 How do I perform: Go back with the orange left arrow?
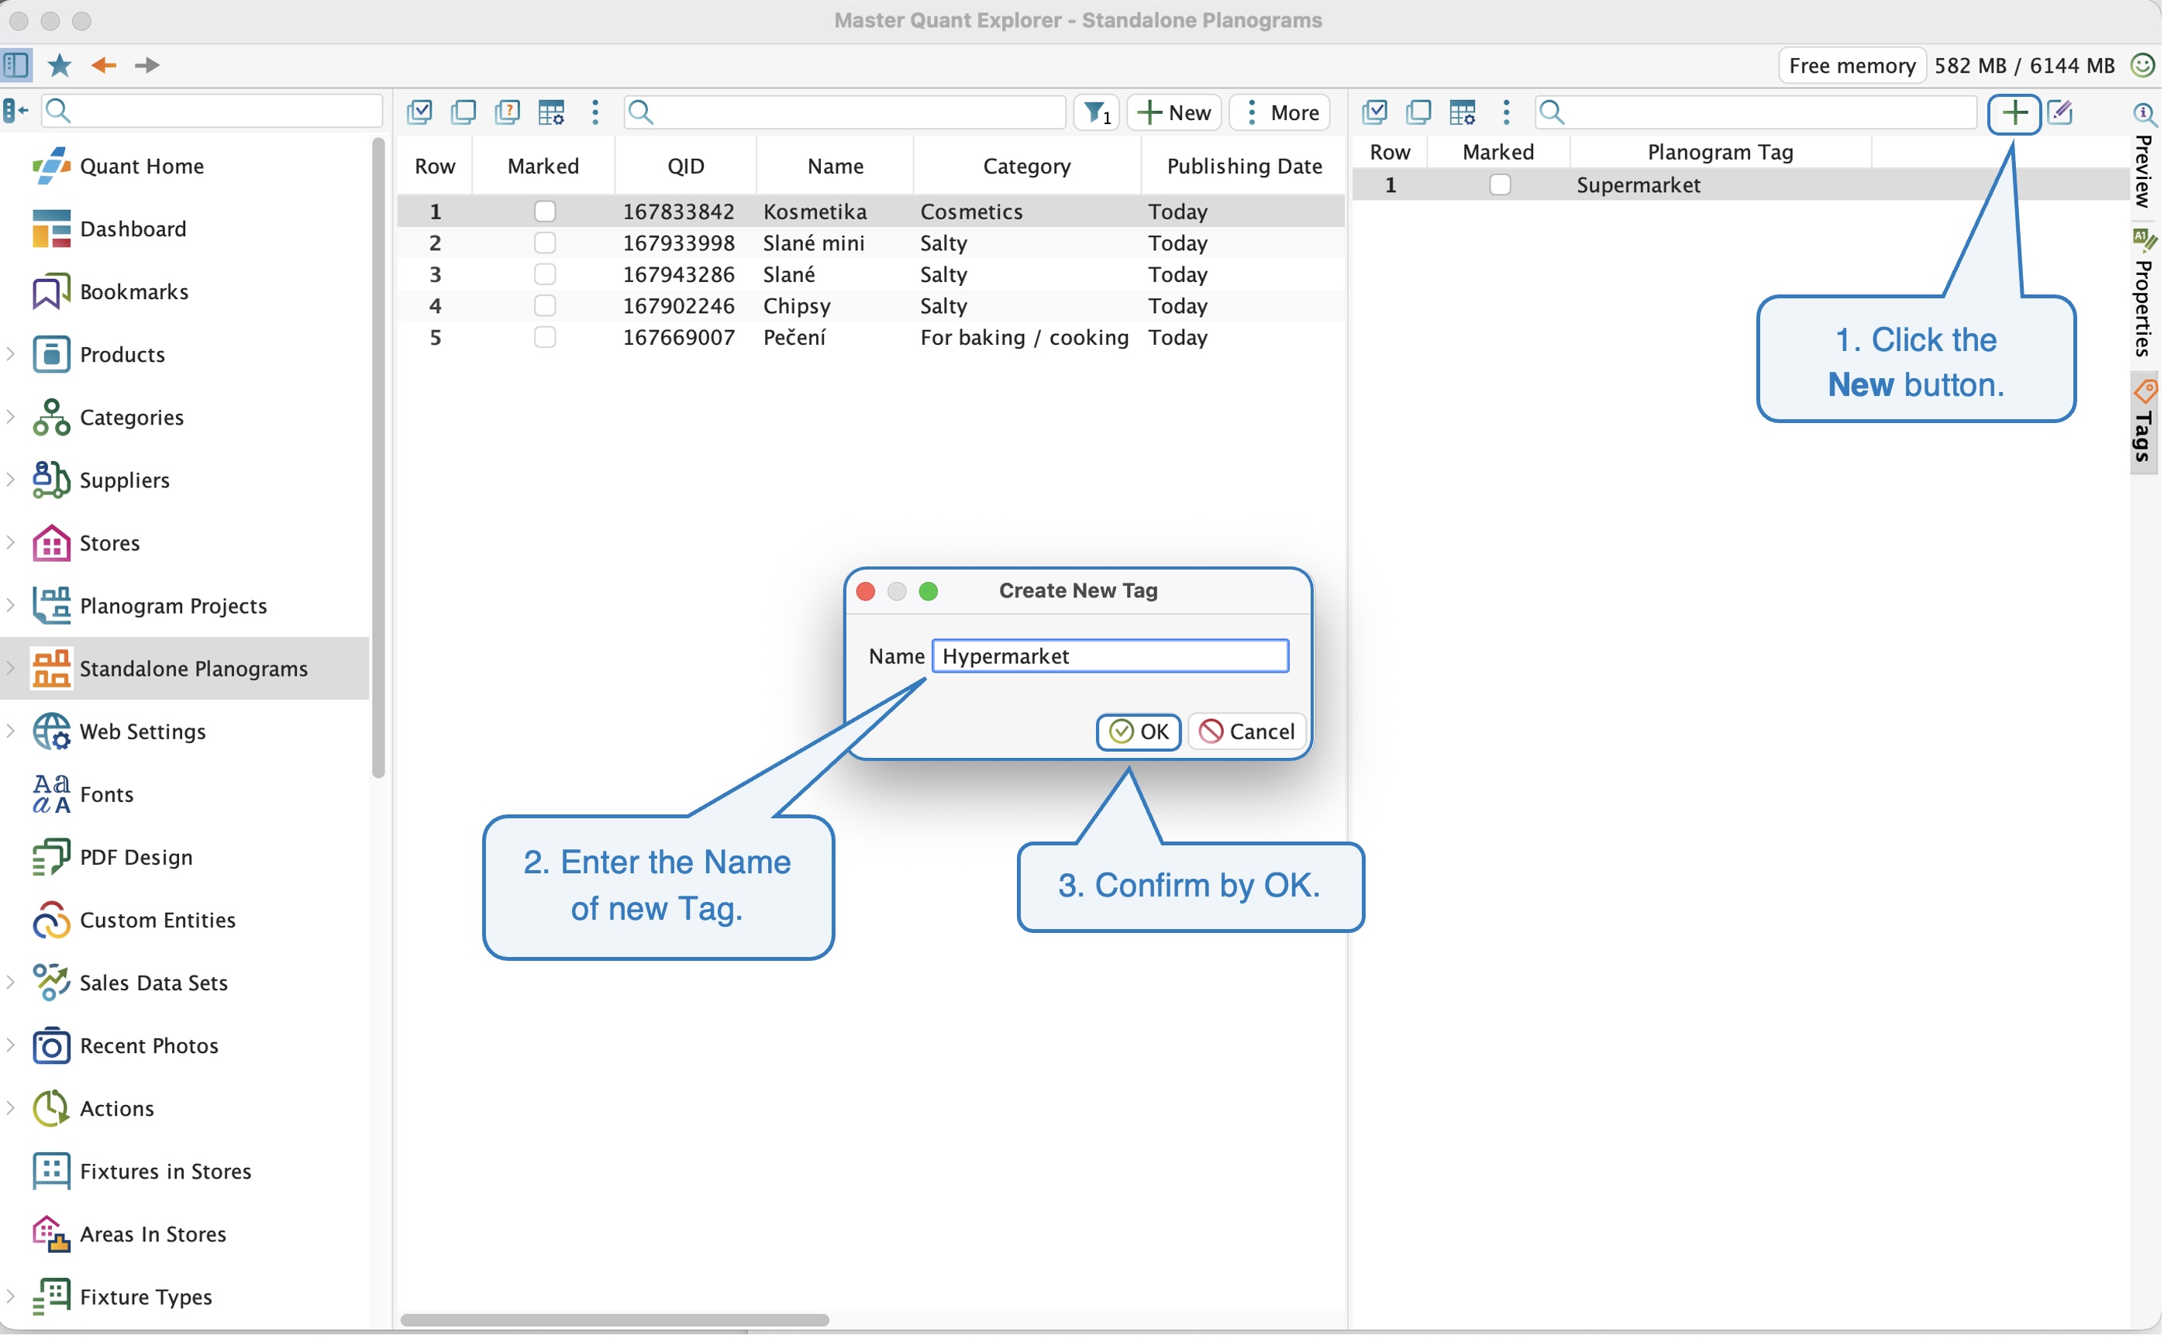(104, 64)
